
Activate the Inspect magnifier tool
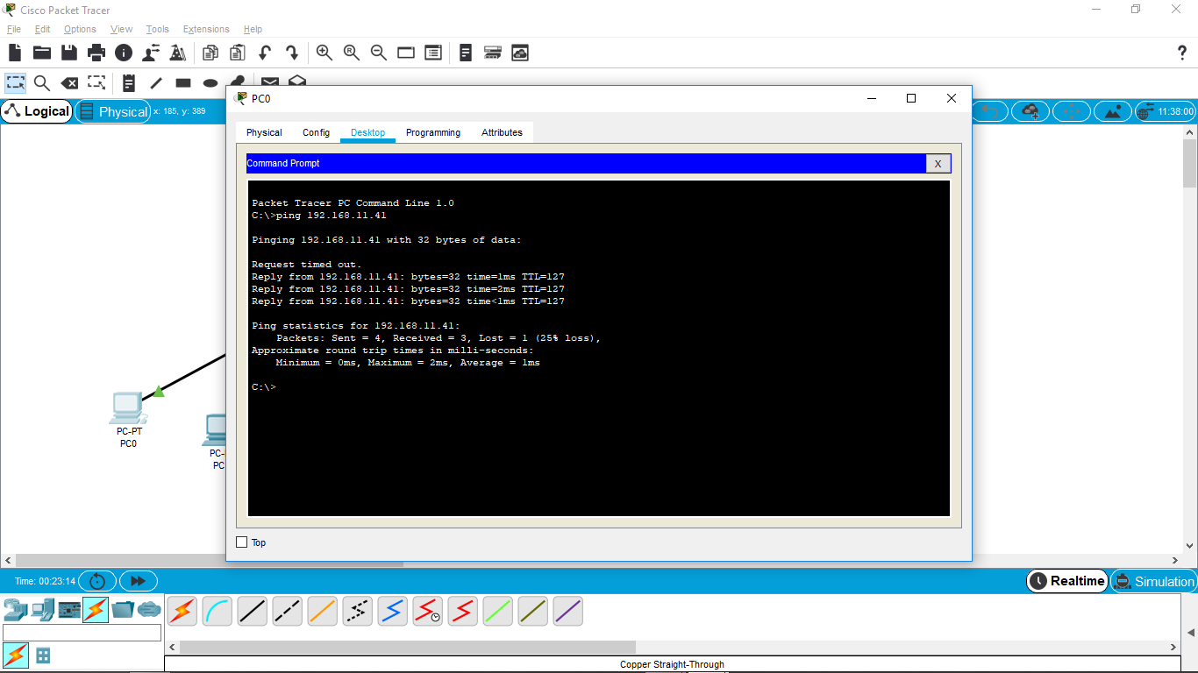click(42, 83)
